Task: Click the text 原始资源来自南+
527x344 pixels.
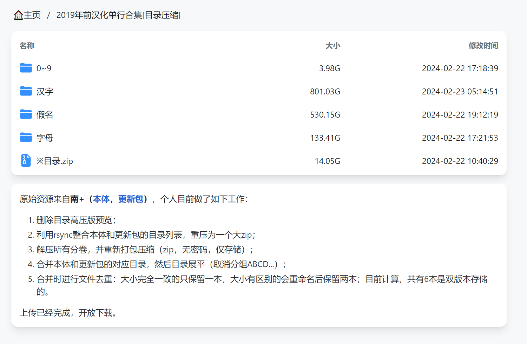Action: pos(52,199)
